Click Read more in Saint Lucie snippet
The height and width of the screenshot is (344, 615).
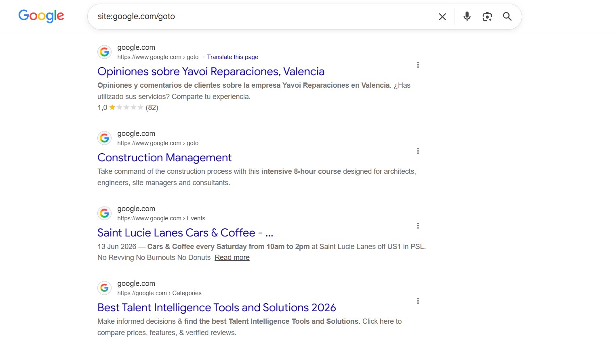tap(232, 257)
